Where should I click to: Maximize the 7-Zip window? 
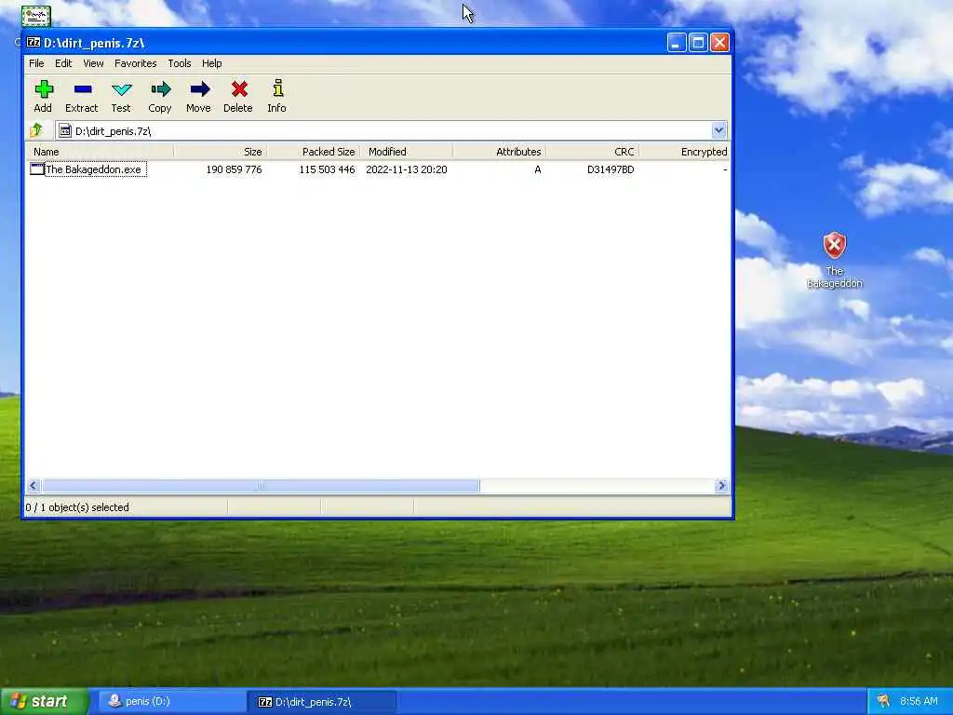coord(698,43)
